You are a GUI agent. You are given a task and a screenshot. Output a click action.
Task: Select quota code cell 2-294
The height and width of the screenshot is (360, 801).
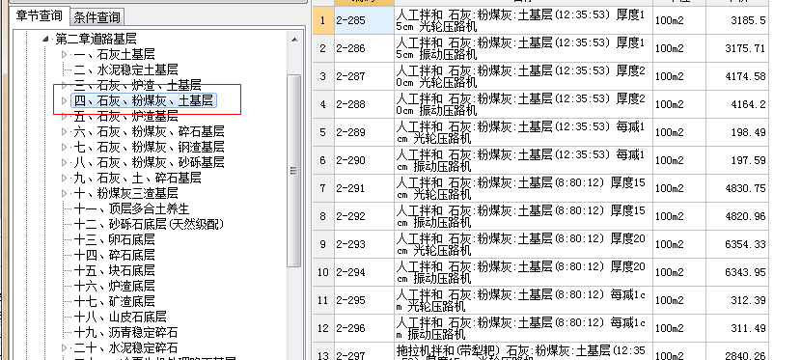point(364,272)
